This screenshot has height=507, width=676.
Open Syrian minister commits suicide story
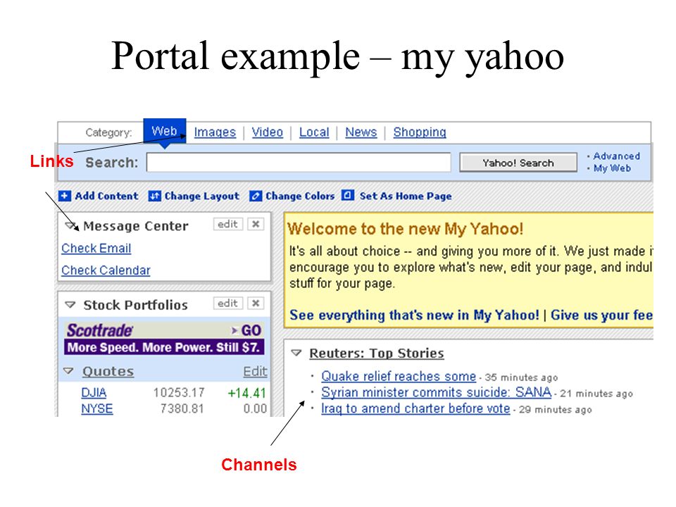pos(437,392)
